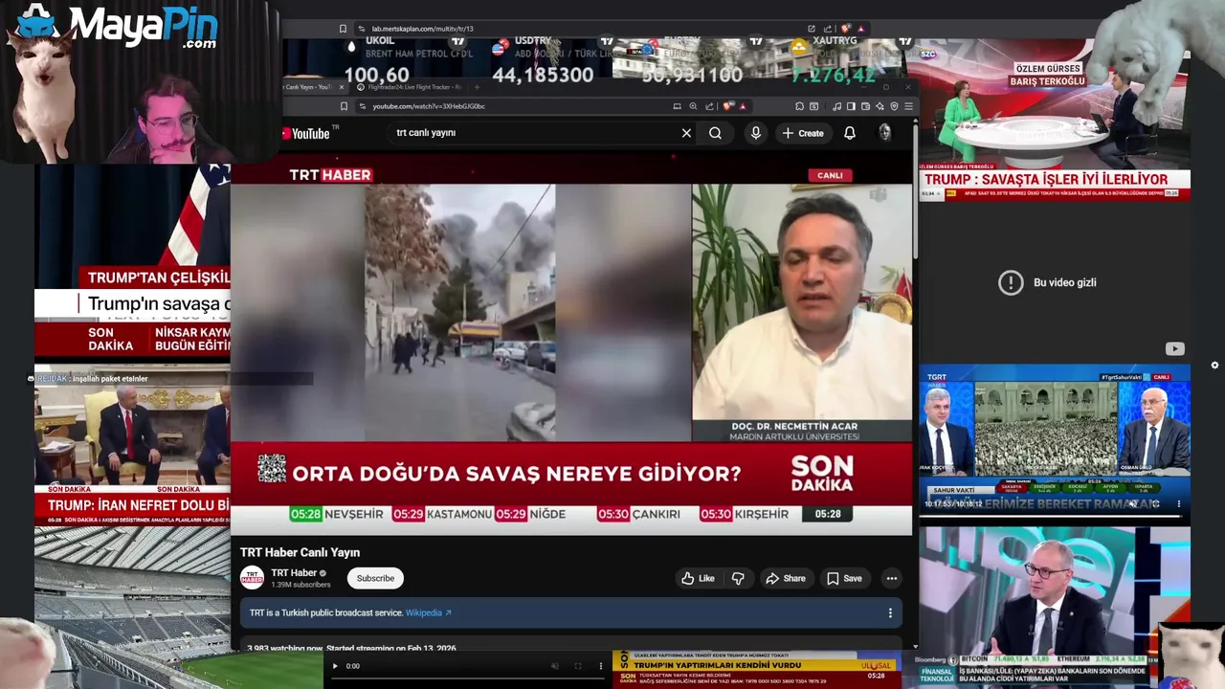The image size is (1225, 689).
Task: Open the browser wallet icon
Action: tap(864, 106)
